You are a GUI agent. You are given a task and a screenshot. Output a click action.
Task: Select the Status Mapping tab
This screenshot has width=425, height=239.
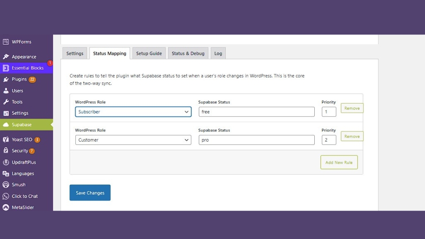click(x=109, y=54)
